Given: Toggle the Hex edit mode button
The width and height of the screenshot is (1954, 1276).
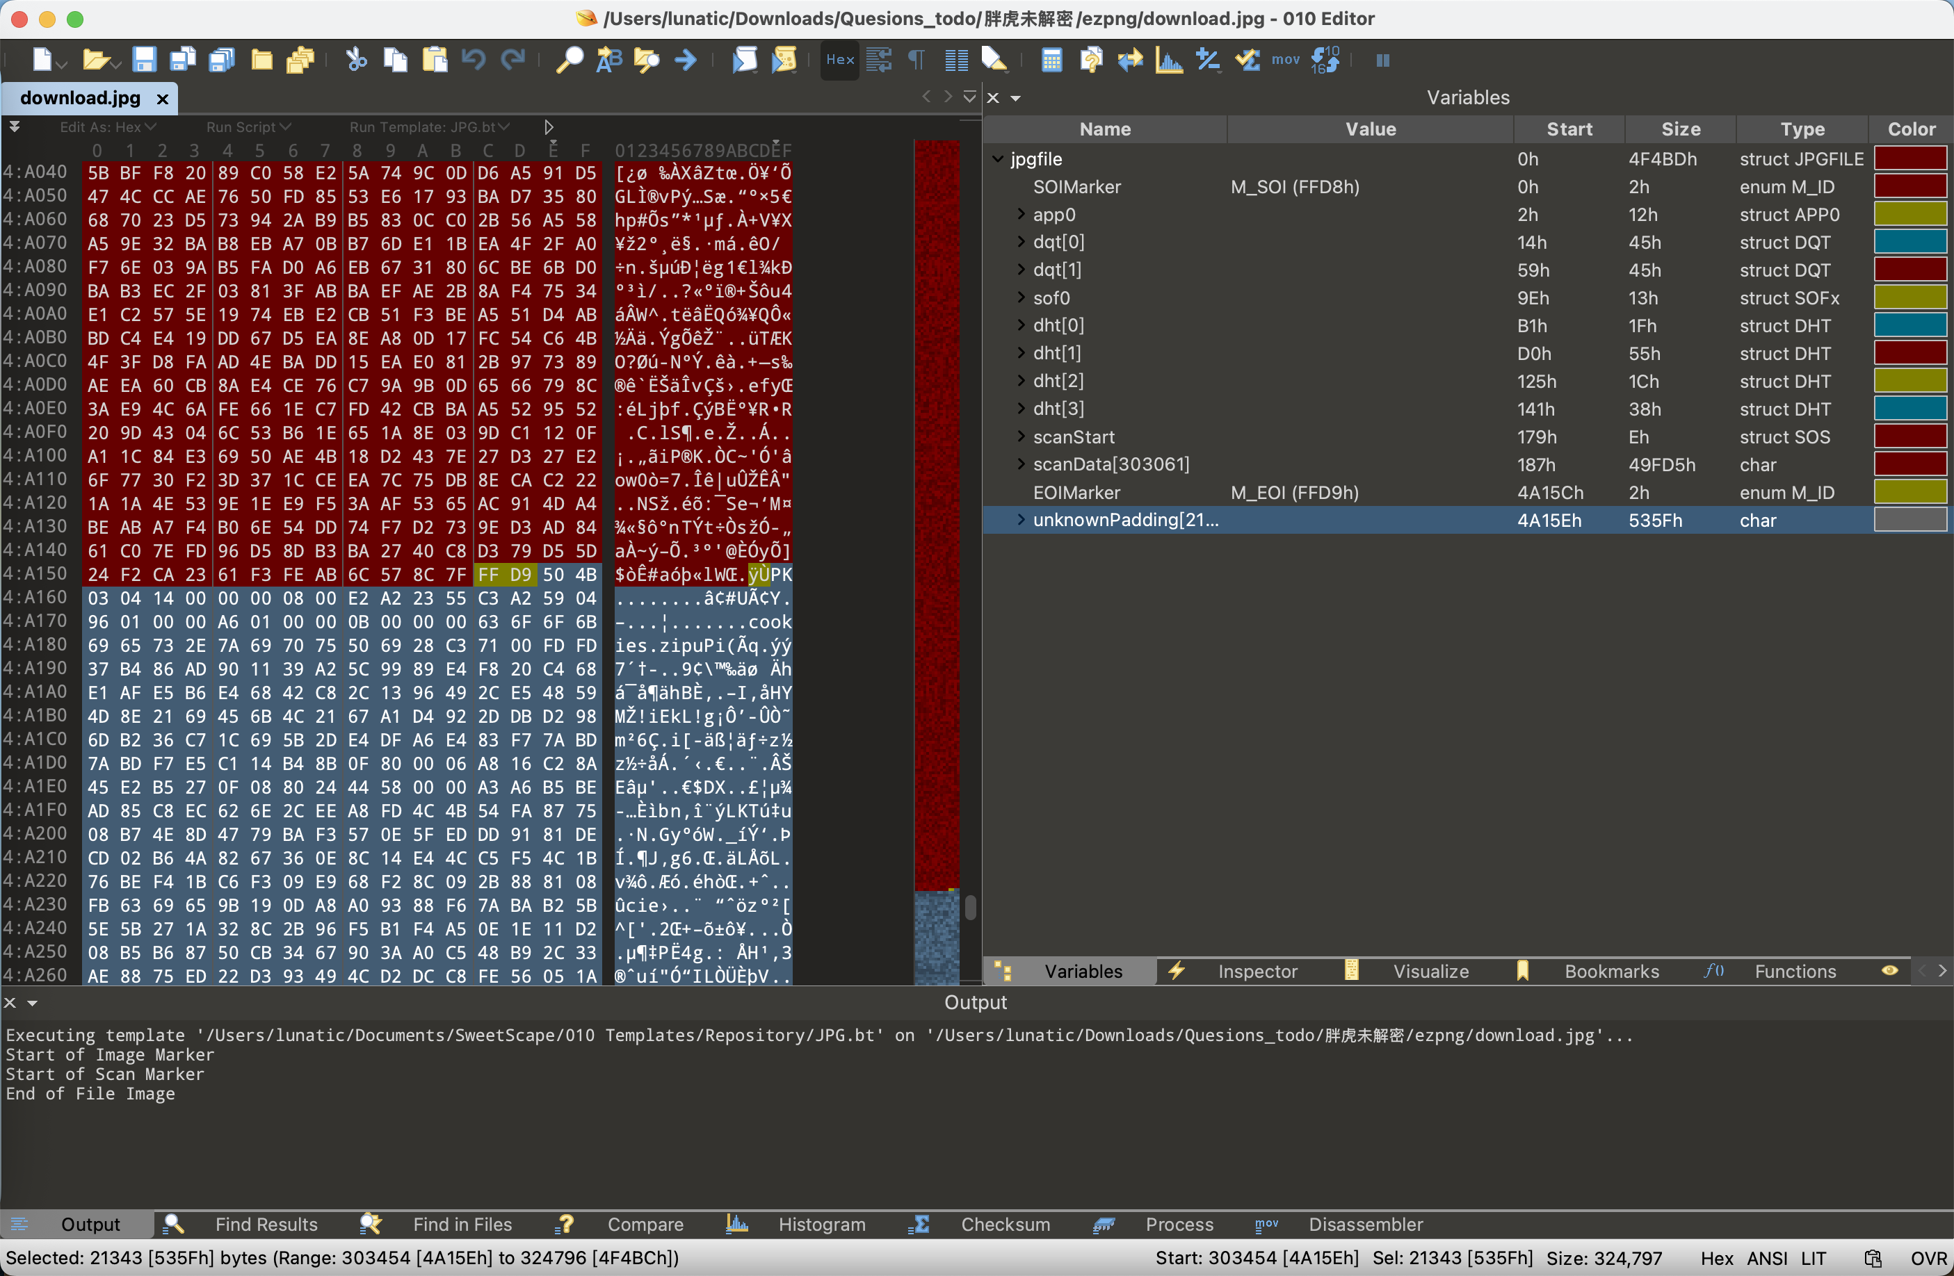Looking at the screenshot, I should 840,60.
